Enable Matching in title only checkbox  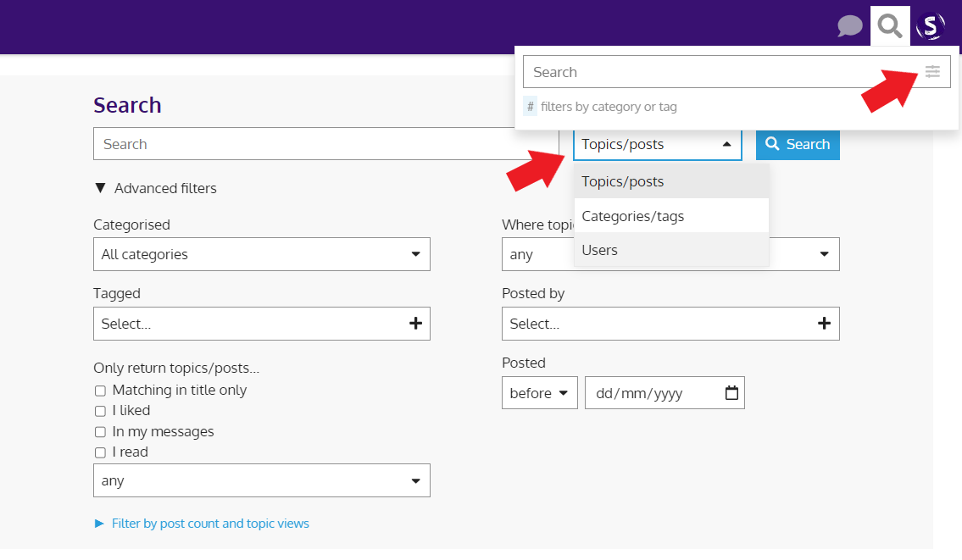click(100, 391)
